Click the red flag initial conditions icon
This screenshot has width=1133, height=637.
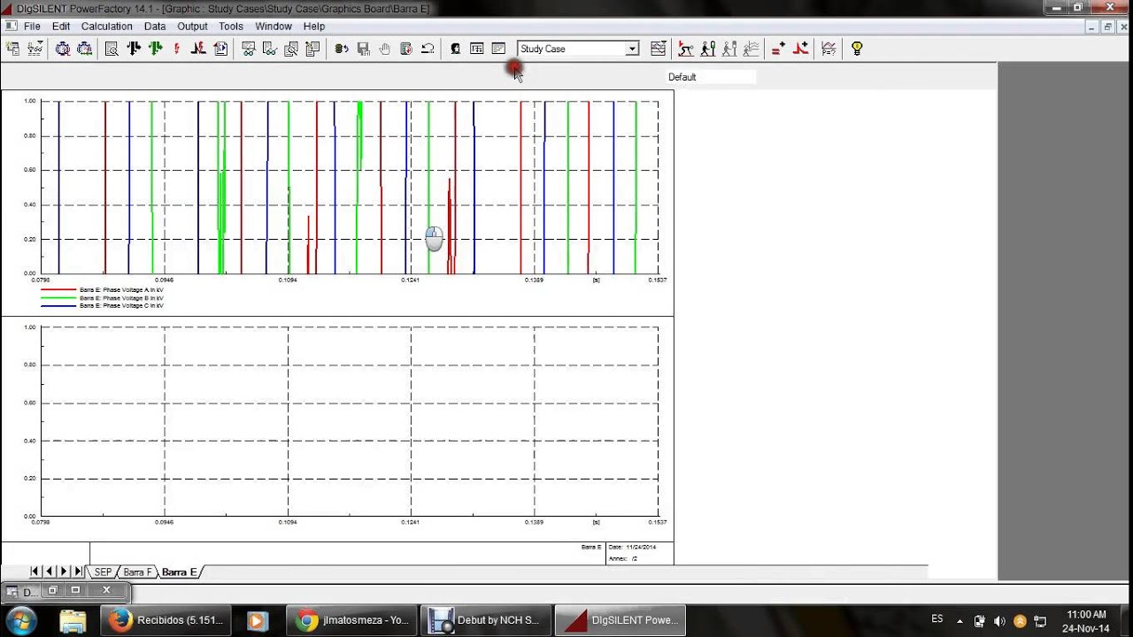686,49
